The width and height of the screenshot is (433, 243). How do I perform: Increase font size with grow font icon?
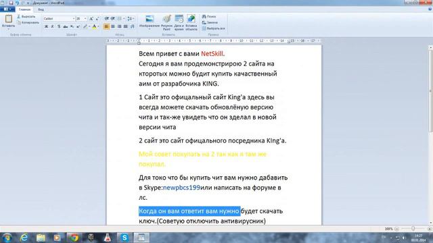click(91, 18)
